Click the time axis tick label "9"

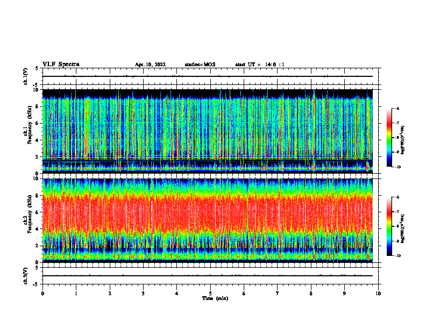[344, 294]
